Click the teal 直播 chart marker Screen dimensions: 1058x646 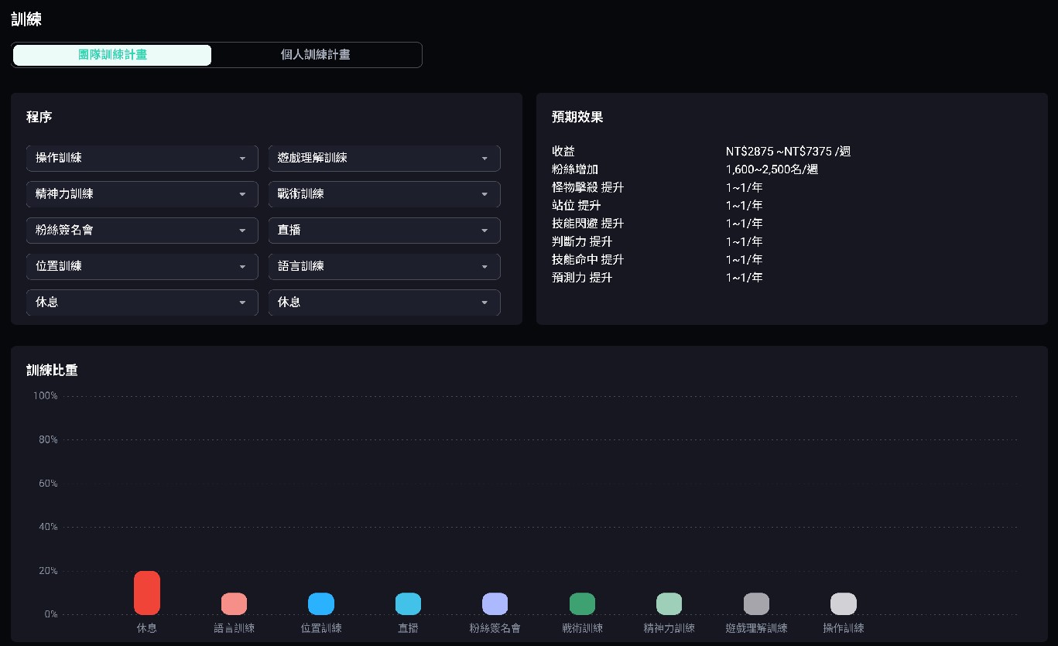tap(408, 603)
